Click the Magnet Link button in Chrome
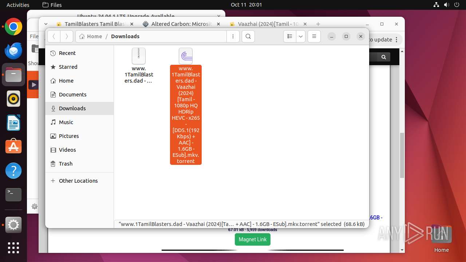Screen dimensions: 466x262 click(x=253, y=239)
